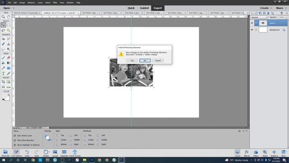Click the Rotate button
The height and width of the screenshot is (163, 289).
click(x=46, y=153)
